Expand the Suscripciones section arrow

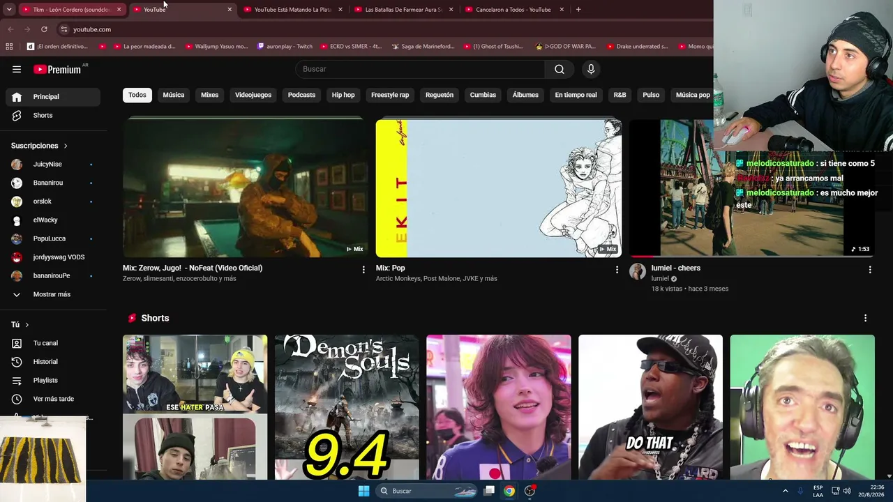coord(66,146)
